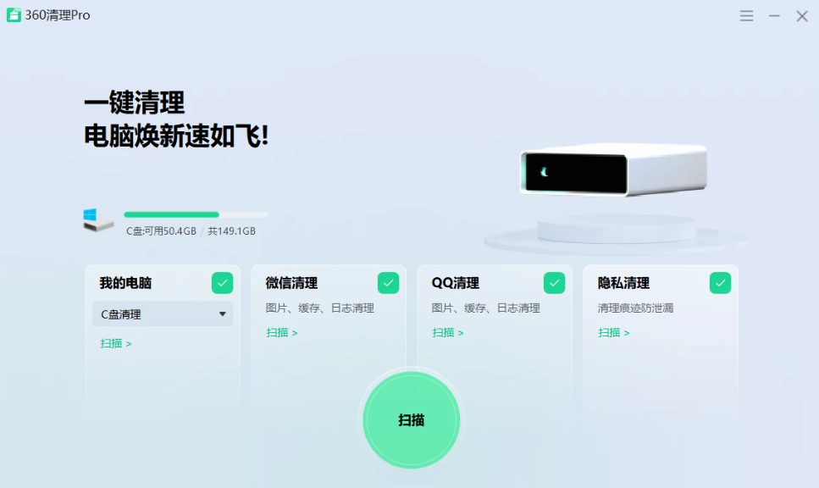819x488 pixels.
Task: Select the 微信清理 card title
Action: coord(291,283)
